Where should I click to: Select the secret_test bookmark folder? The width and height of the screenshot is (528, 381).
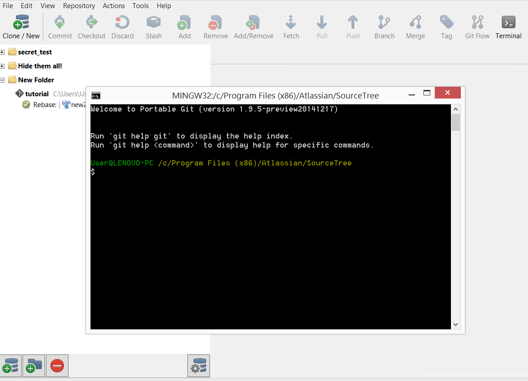tap(35, 52)
